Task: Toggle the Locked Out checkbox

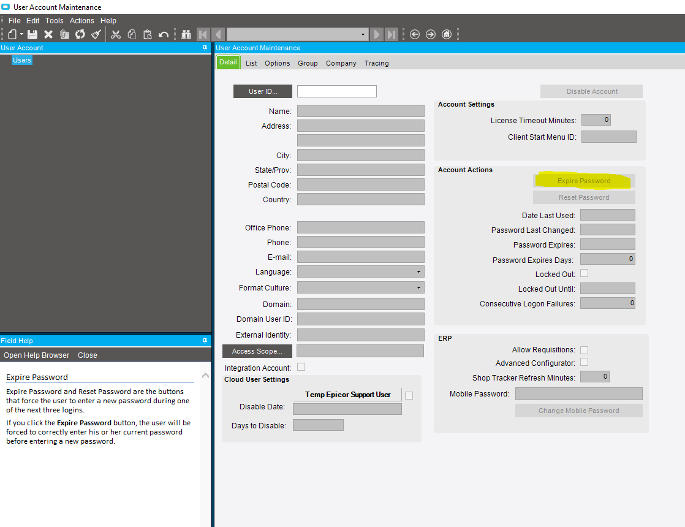Action: pos(584,273)
